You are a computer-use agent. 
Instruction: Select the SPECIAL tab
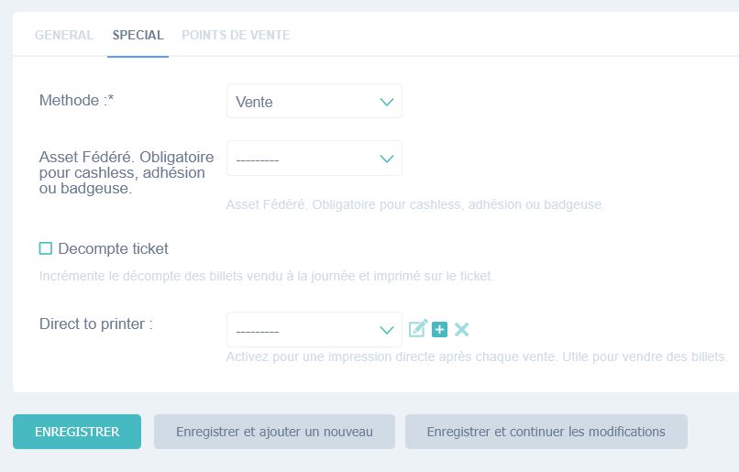(x=138, y=36)
